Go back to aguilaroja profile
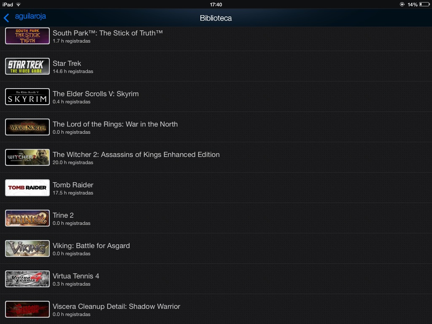The width and height of the screenshot is (432, 324). point(30,16)
